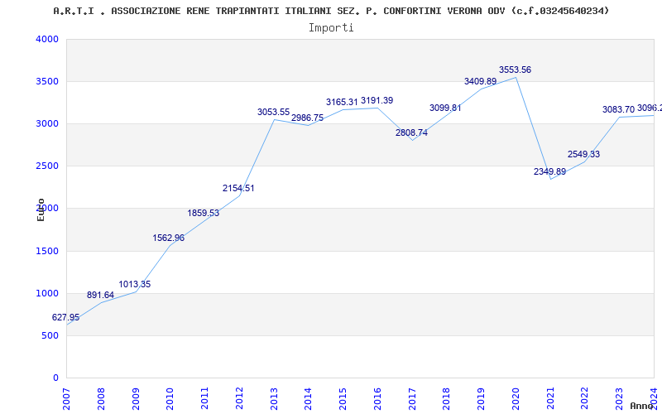Click y-axis tick 4000
Screen dimensions: 662x414
coord(47,39)
